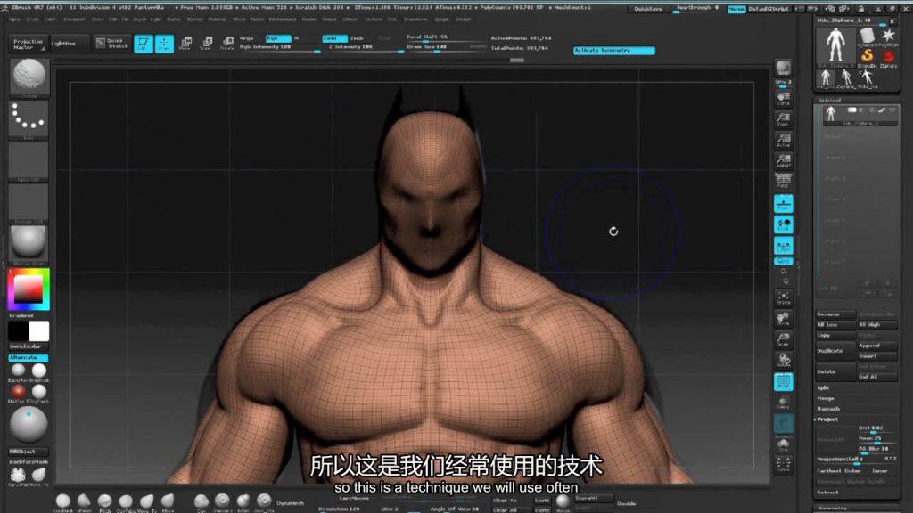Viewport: 913px width, 513px height.
Task: Expand the Extract section
Action: [x=827, y=493]
